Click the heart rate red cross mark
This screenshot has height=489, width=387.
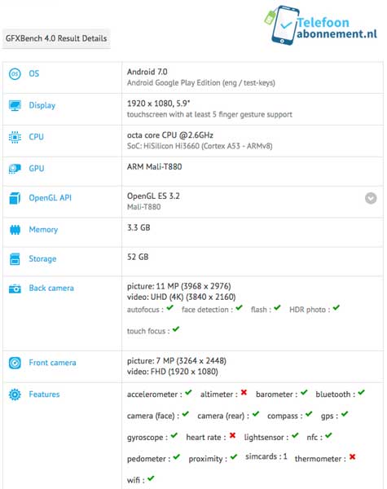pos(233,435)
